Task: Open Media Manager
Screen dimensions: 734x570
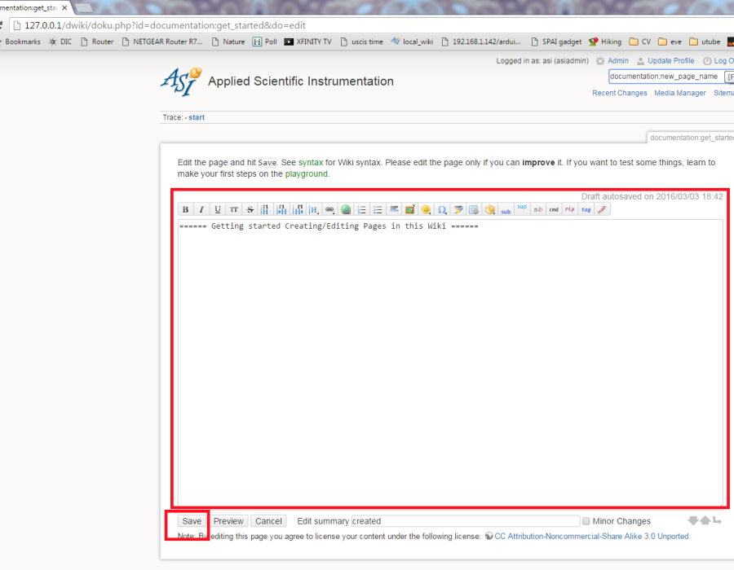Action: (x=679, y=93)
